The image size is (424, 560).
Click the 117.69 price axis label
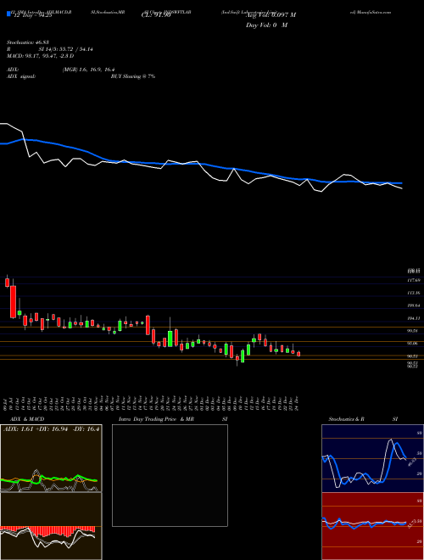point(413,280)
